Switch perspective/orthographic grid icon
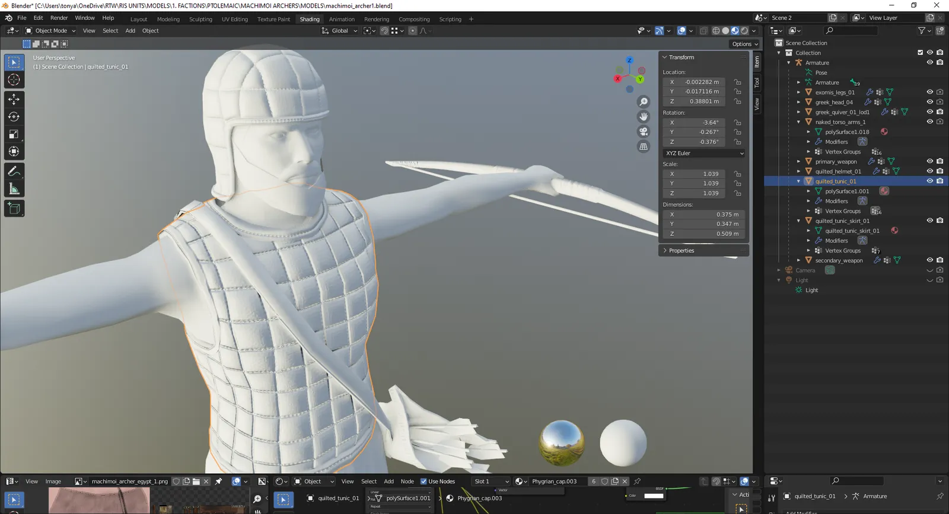Screen dimensions: 949x514 coord(644,146)
